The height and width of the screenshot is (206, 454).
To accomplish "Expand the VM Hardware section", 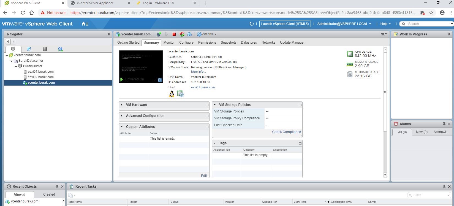I will [122, 105].
